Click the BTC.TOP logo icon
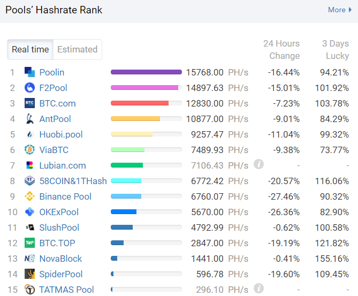 pos(30,243)
